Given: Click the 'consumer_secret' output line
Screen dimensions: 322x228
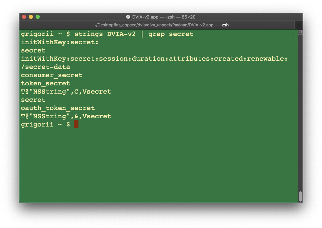Looking at the screenshot, I should pos(52,75).
